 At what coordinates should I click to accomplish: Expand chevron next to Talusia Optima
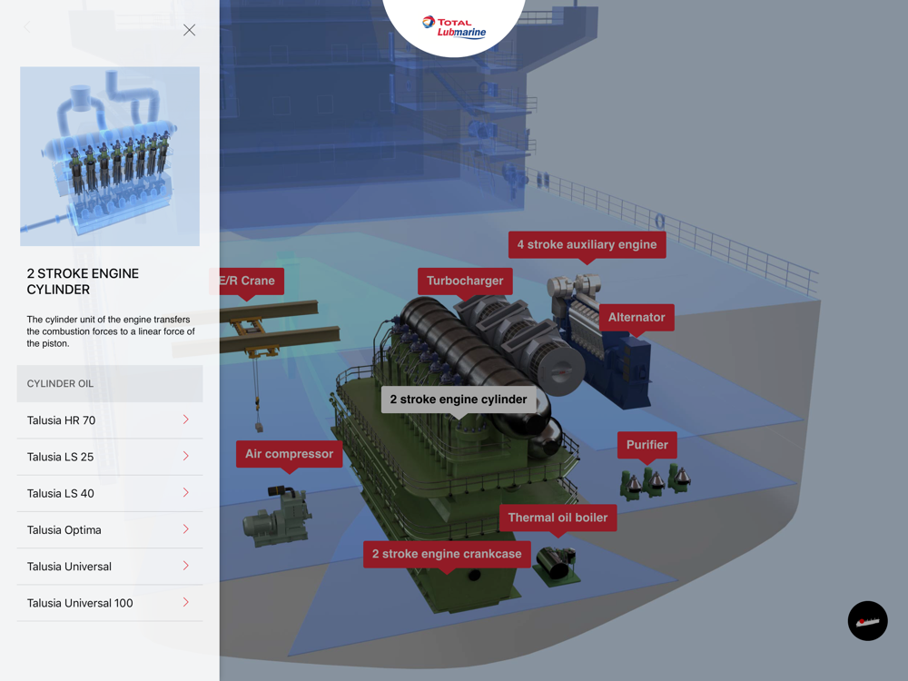pos(186,528)
